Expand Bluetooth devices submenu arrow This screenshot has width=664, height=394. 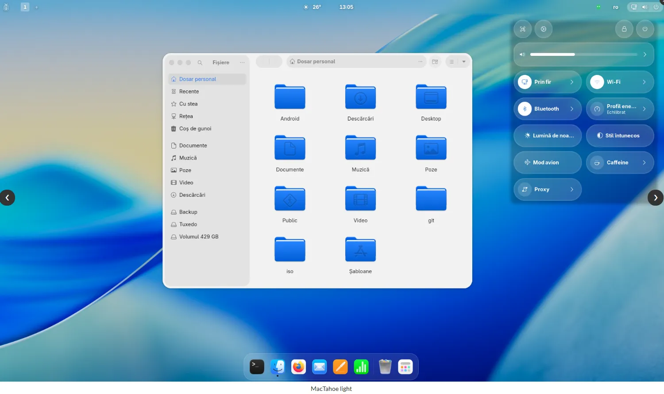572,109
